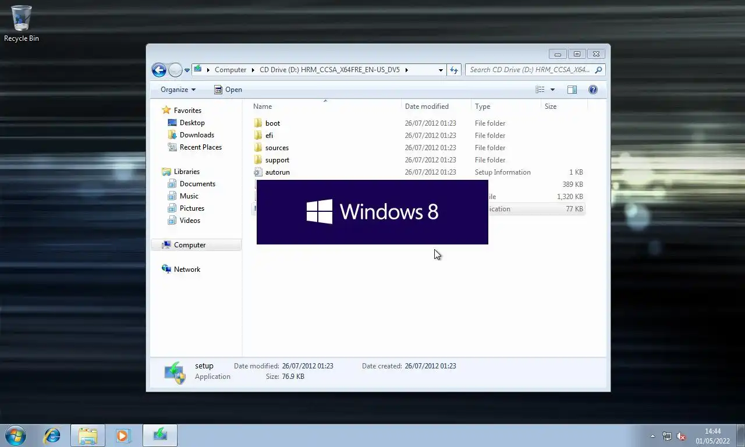Click Favorites in navigation pane
Screen dimensions: 745x447
[187, 111]
